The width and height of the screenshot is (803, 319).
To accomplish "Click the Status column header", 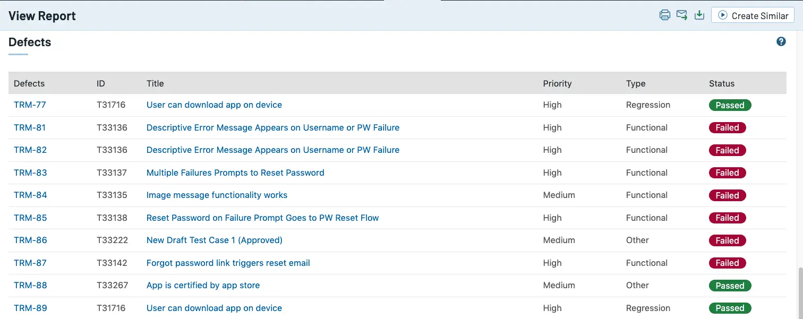I will pos(722,83).
